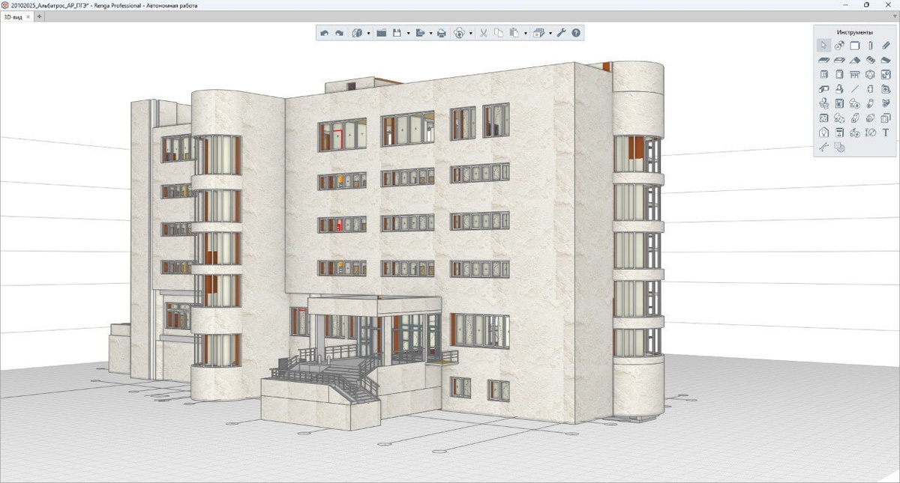Select the Railing tool
900x483 pixels.
(x=855, y=74)
